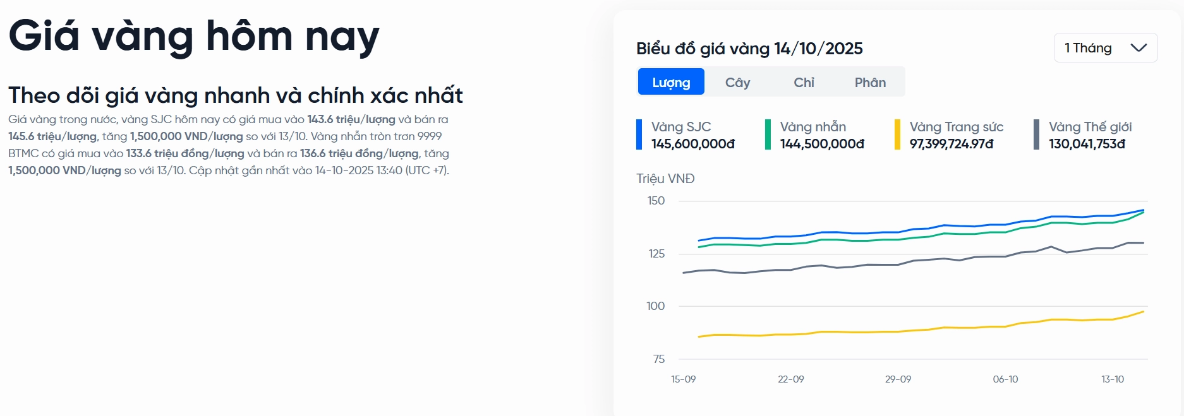Screen dimensions: 1184x416
Task: Toggle the Vàng SJC legend label
Action: (681, 127)
